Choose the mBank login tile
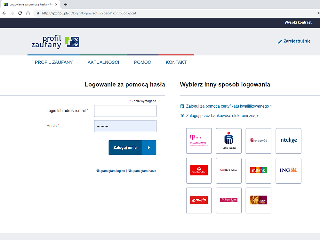Image resolution: width=320 pixels, height=240 pixels. [259, 171]
